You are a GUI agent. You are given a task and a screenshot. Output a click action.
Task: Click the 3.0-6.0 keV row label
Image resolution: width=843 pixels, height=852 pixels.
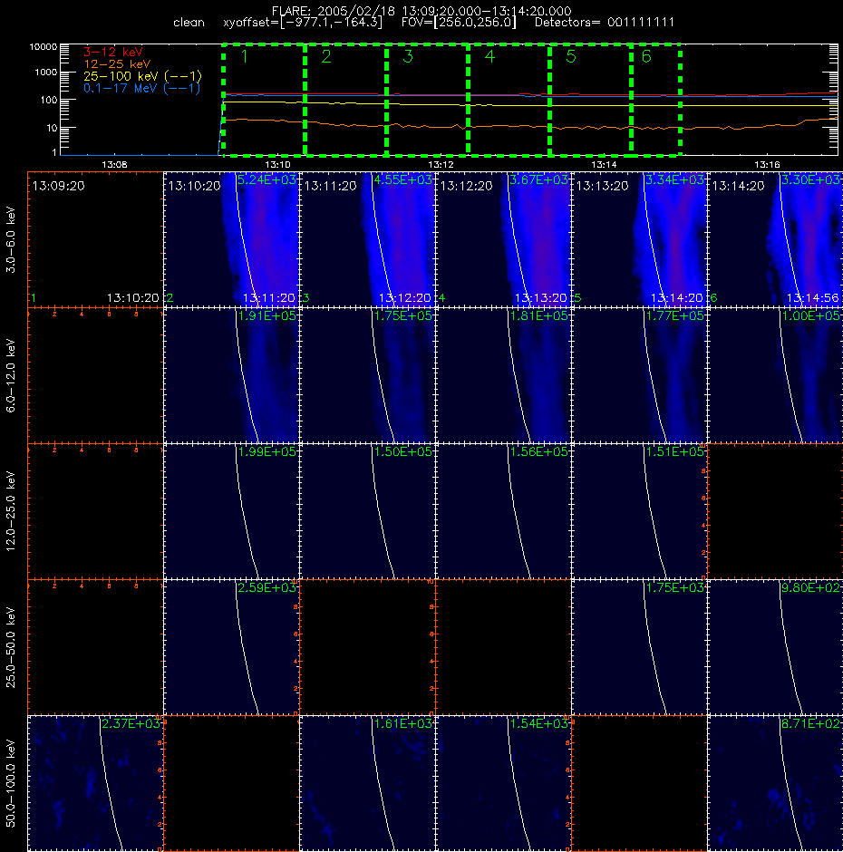(11, 239)
